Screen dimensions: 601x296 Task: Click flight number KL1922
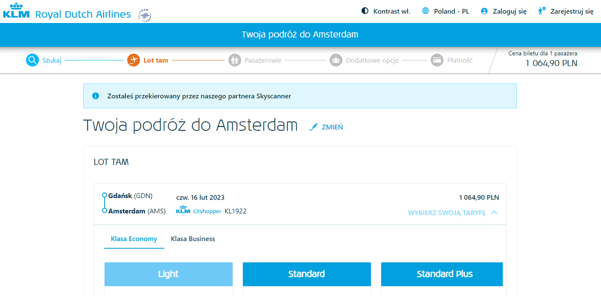235,211
